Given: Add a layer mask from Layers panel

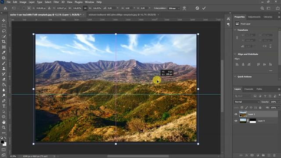Looking at the screenshot, I should pos(252,155).
